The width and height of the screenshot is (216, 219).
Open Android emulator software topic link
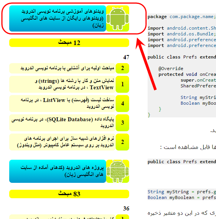[x=62, y=142]
